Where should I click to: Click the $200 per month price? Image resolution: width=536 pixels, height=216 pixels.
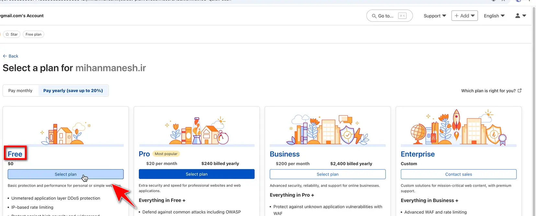pos(293,164)
